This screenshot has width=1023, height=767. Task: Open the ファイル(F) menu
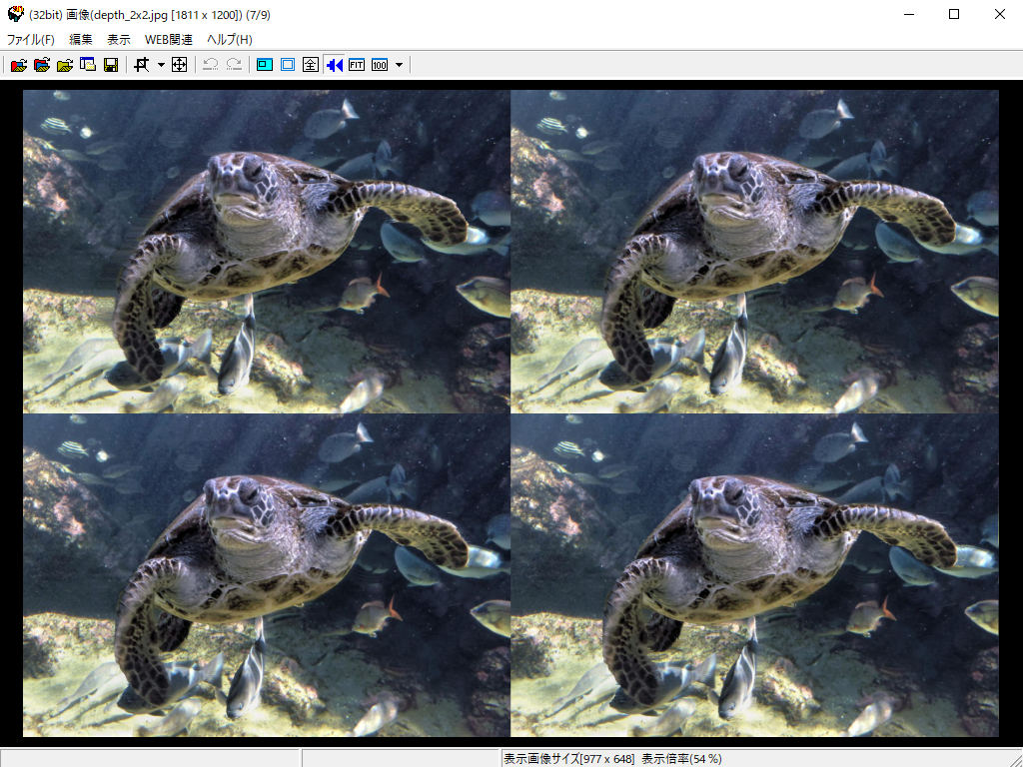pos(31,40)
